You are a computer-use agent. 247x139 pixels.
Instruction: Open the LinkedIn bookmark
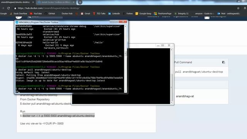tap(114, 14)
